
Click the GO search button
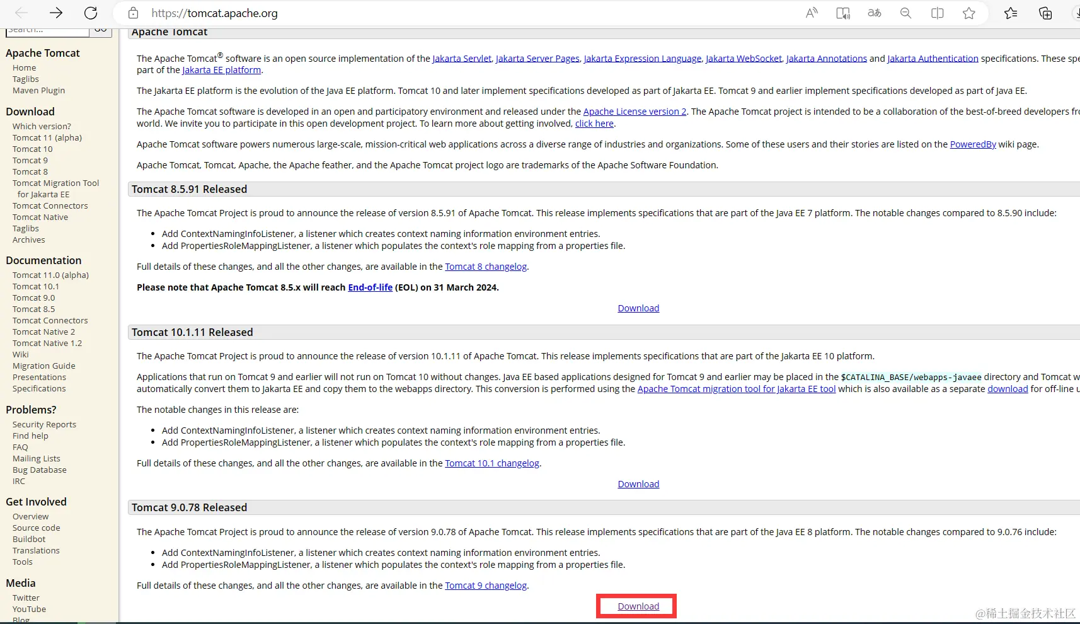[101, 30]
